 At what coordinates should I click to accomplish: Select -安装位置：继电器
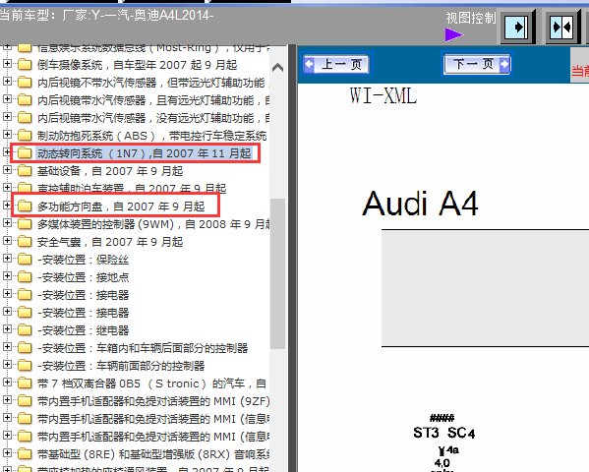click(83, 330)
